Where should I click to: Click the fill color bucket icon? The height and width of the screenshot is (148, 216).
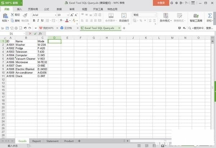click(x=61, y=21)
